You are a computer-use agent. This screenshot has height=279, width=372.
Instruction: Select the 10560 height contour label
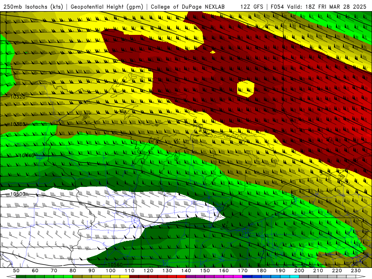coord(115,265)
